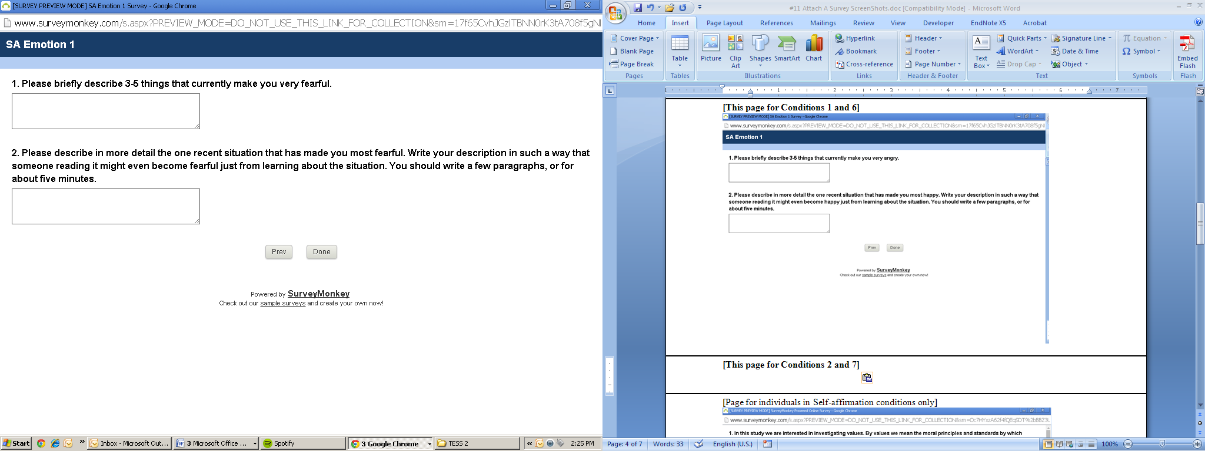The height and width of the screenshot is (451, 1205).
Task: Switch to Web Layout view
Action: coord(1069,444)
